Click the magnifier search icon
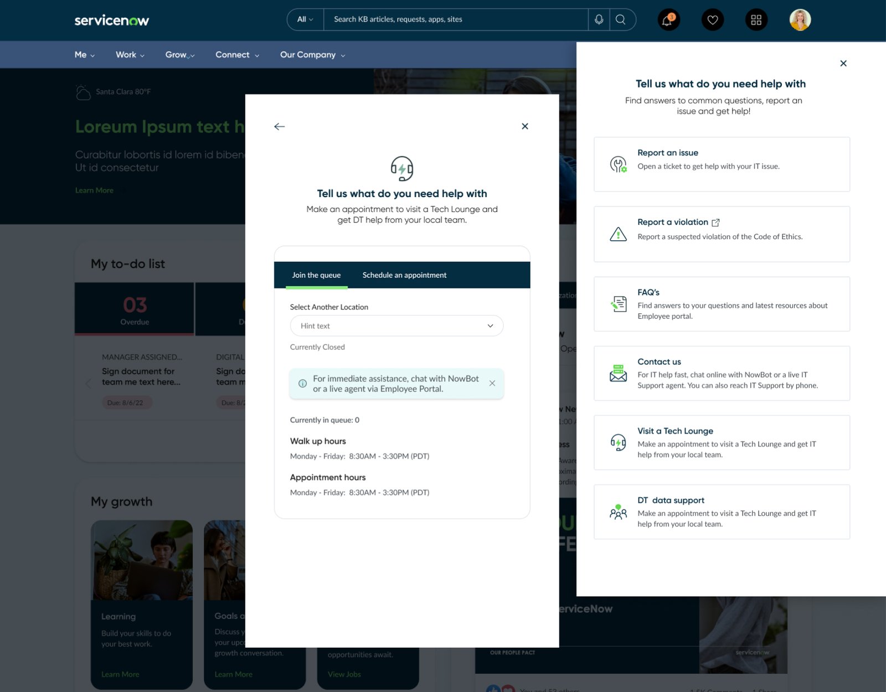This screenshot has height=692, width=886. [x=621, y=19]
